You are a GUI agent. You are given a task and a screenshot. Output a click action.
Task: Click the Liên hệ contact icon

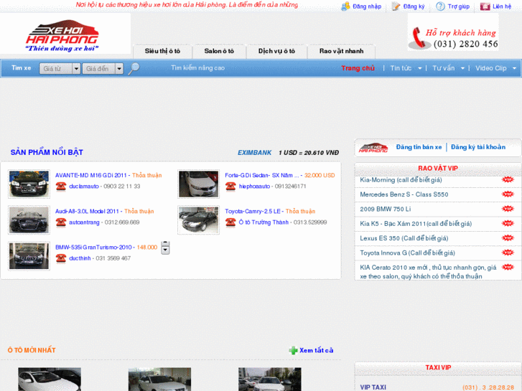coord(485,6)
